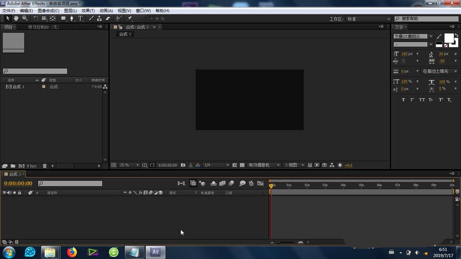Click the no-color red slash swatch
Screen dimensions: 461x259
[x=446, y=46]
